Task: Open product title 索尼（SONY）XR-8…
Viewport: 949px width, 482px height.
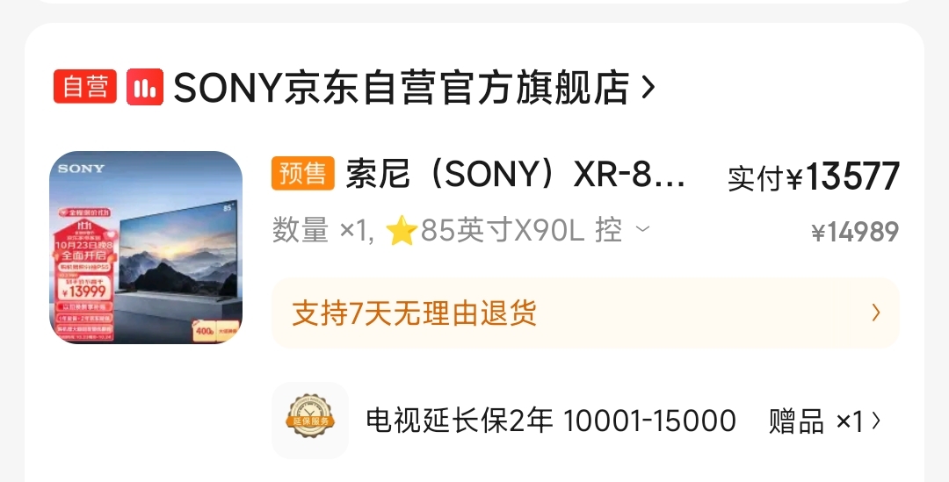Action: (516, 174)
